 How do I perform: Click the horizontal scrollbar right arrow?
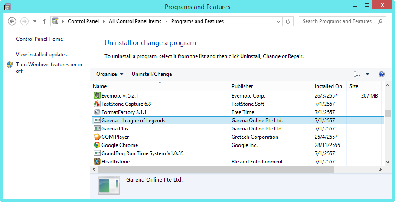381,169
